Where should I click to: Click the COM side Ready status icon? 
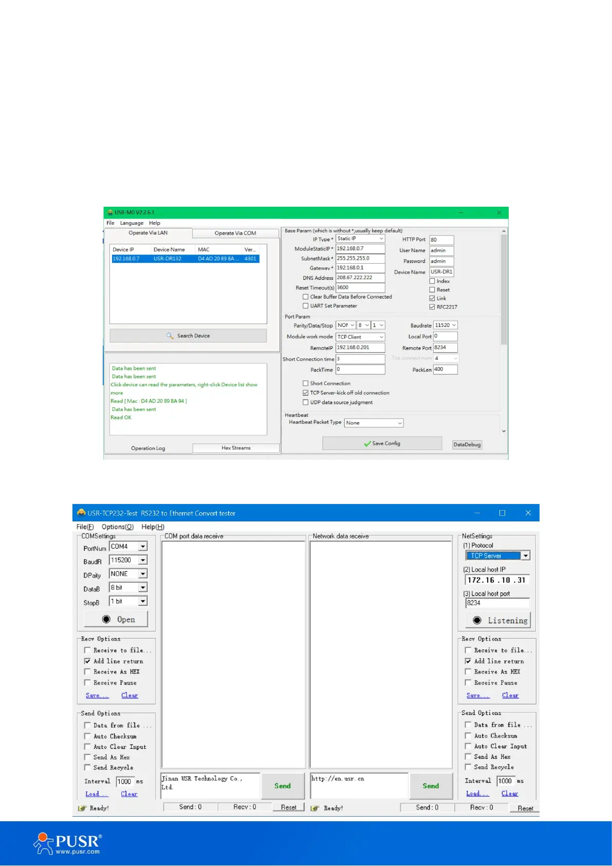pyautogui.click(x=82, y=808)
